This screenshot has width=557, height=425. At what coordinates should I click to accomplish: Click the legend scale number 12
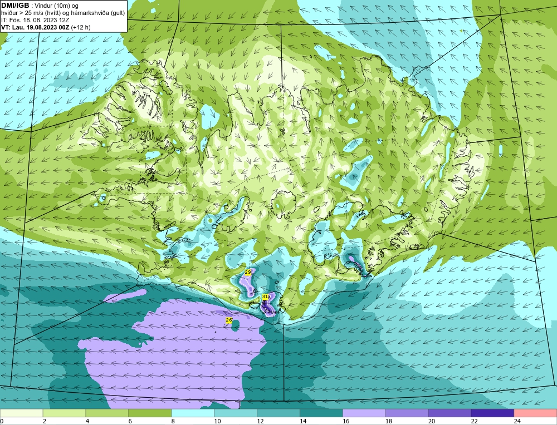tap(260, 421)
